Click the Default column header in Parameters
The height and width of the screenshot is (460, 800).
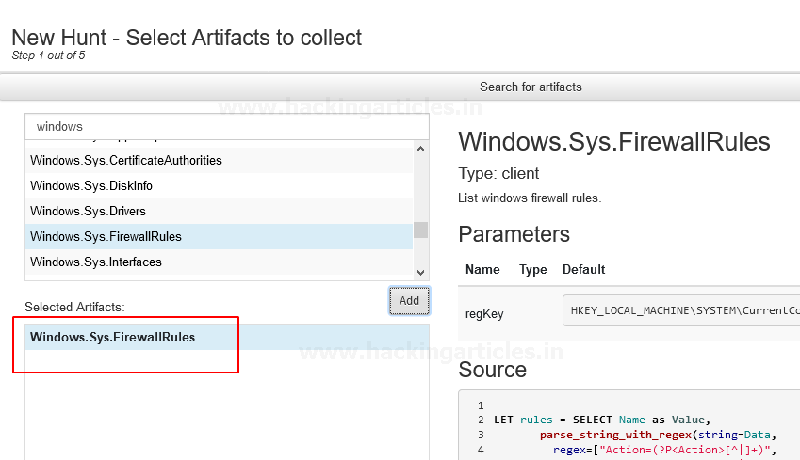[x=583, y=269]
